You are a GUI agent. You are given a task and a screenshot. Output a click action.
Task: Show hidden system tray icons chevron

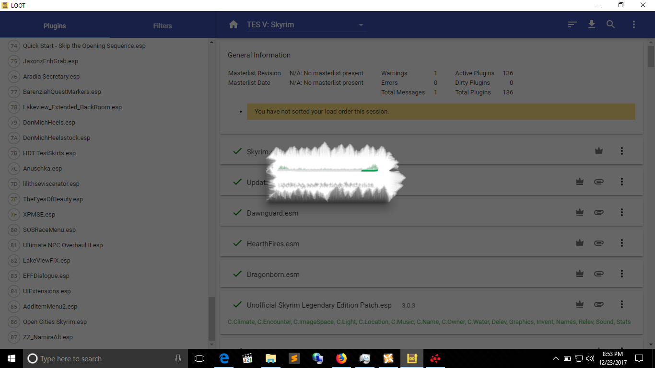[x=556, y=358]
